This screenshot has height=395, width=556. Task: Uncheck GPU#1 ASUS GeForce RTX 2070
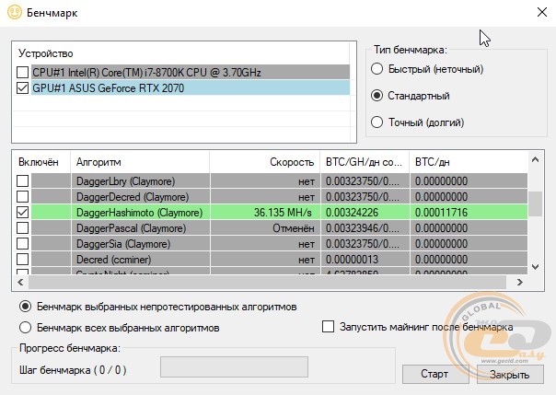click(22, 88)
